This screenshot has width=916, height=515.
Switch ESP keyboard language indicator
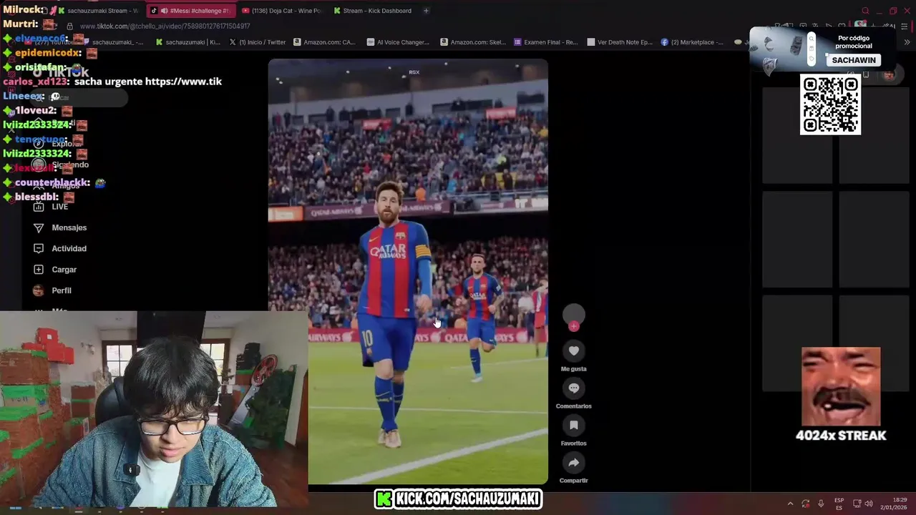point(839,504)
